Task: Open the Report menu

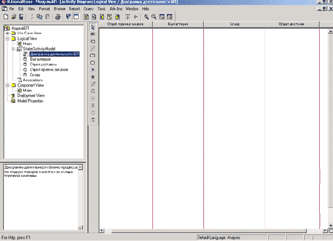Action: [75, 8]
